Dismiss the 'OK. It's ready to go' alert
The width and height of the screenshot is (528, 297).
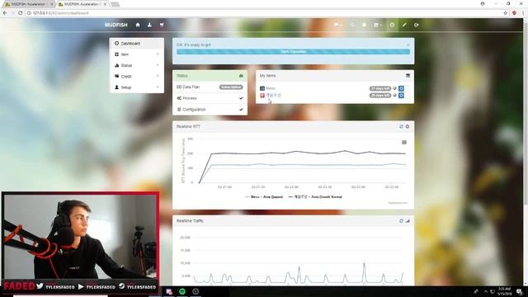click(408, 45)
